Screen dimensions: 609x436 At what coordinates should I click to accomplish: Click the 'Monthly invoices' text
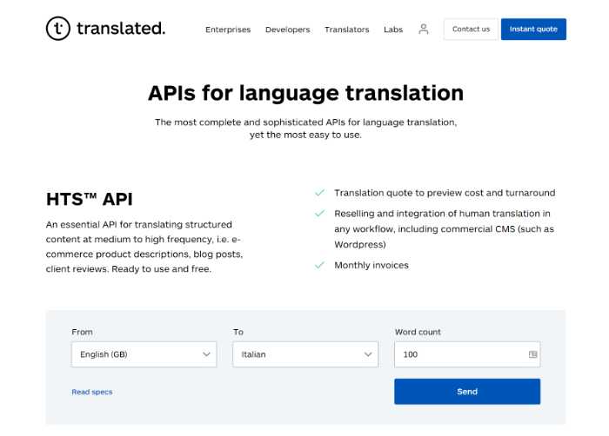pos(371,265)
